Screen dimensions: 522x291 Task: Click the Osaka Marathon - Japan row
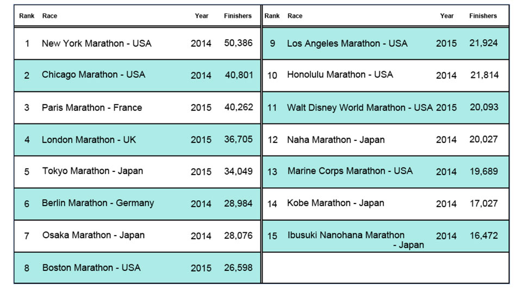(x=94, y=235)
